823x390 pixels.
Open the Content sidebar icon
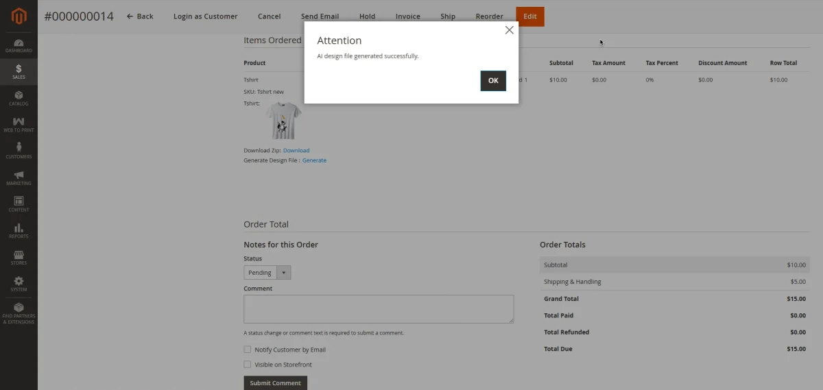click(19, 204)
